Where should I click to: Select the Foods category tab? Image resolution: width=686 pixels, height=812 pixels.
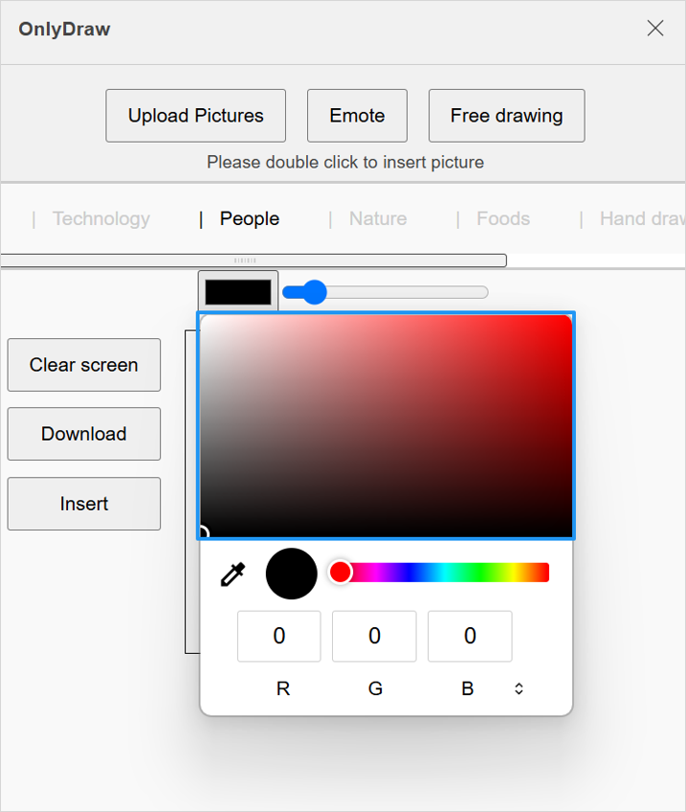coord(502,218)
